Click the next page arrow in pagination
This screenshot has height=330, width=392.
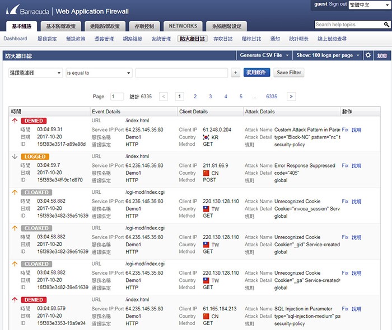click(x=291, y=97)
